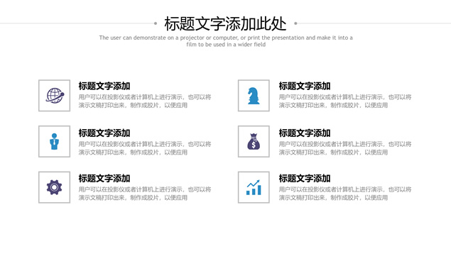
Task: Select the heading beside the globe icon
Action: (104, 86)
